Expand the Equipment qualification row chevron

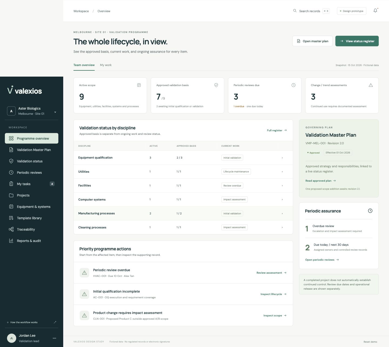click(282, 158)
